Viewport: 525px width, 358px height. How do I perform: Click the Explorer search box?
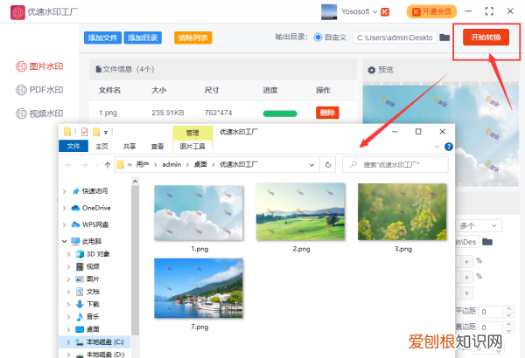point(395,165)
